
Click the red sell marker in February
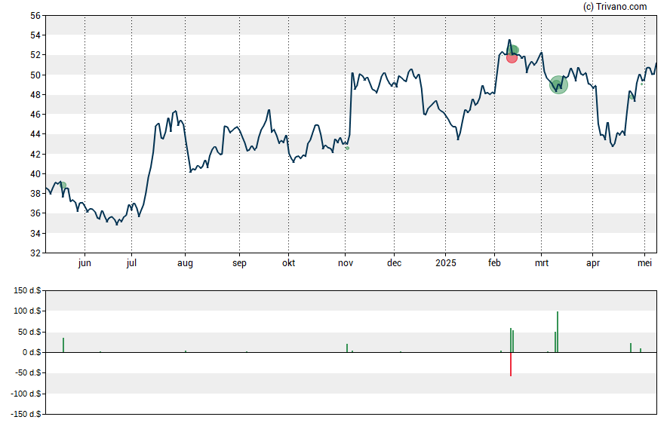(512, 57)
